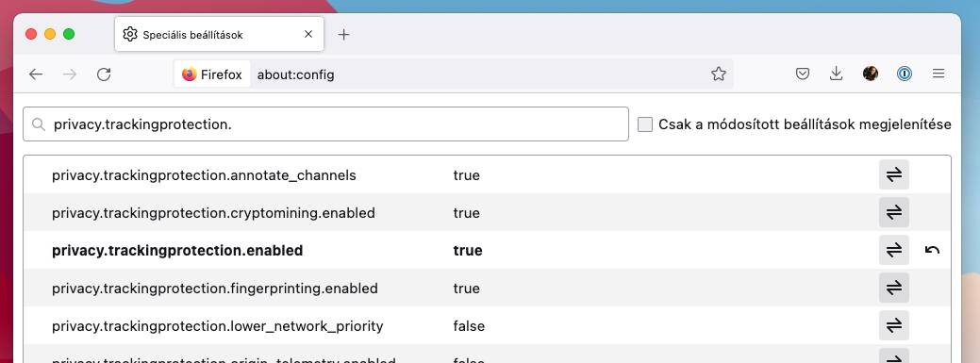Screen dimensions: 980x363
Task: Open the Firefox account avatar menu
Action: [871, 74]
